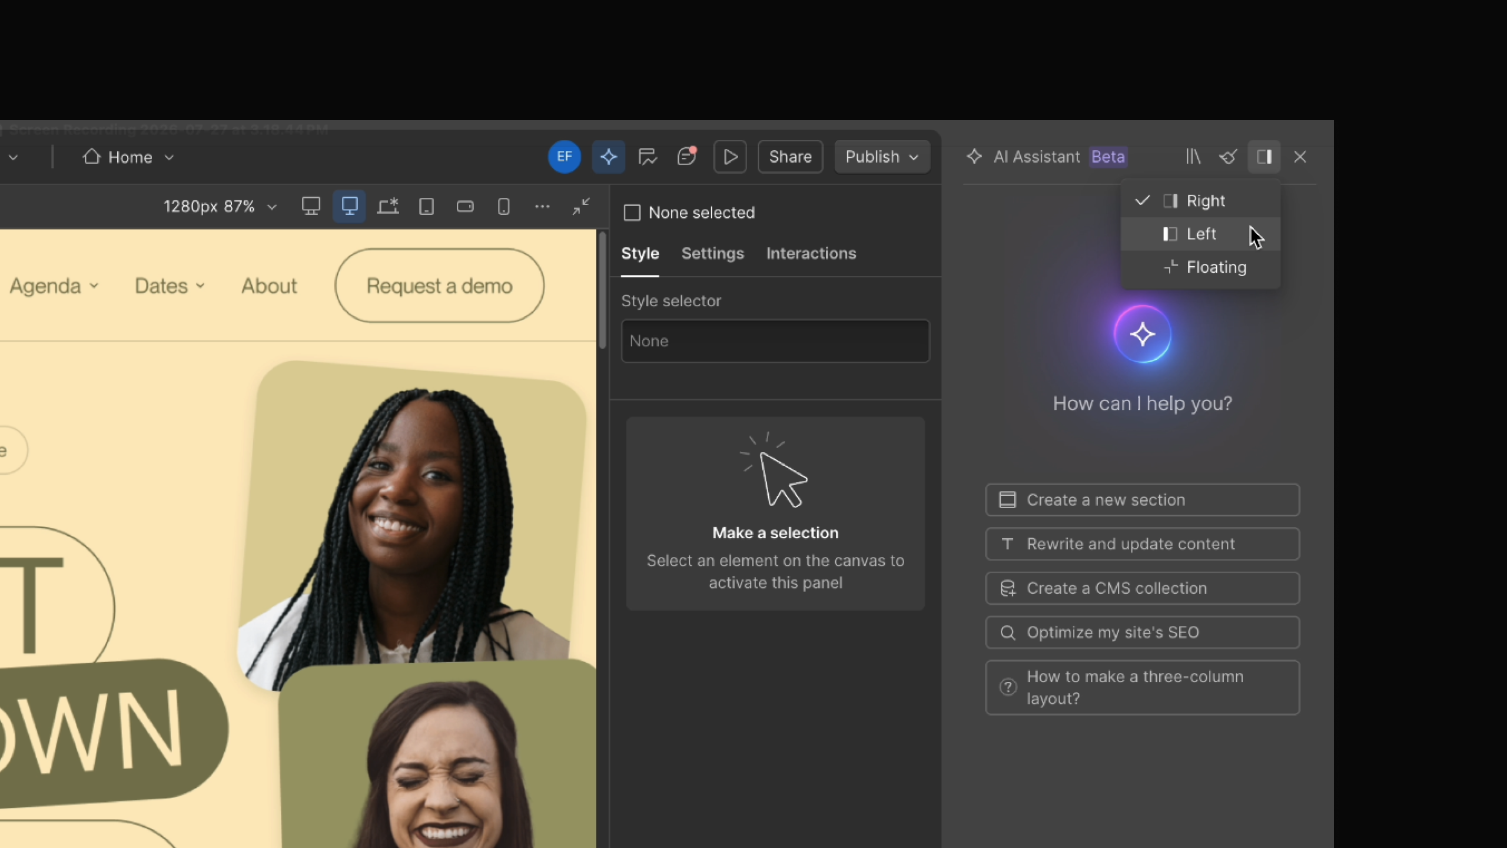
Task: Close the AI Assistant panel
Action: point(1300,157)
